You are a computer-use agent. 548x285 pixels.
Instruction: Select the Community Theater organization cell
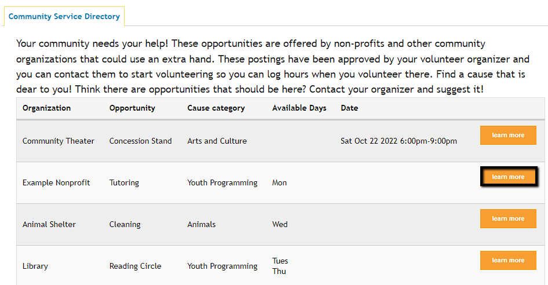[59, 141]
